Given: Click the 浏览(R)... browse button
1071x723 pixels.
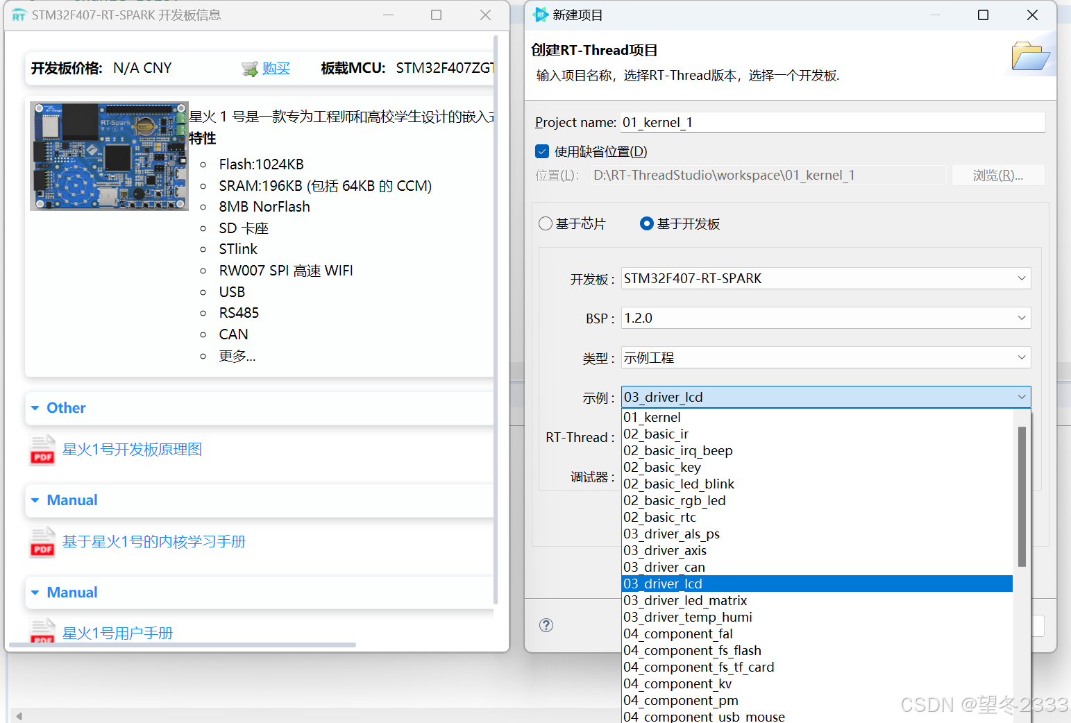Looking at the screenshot, I should [998, 175].
